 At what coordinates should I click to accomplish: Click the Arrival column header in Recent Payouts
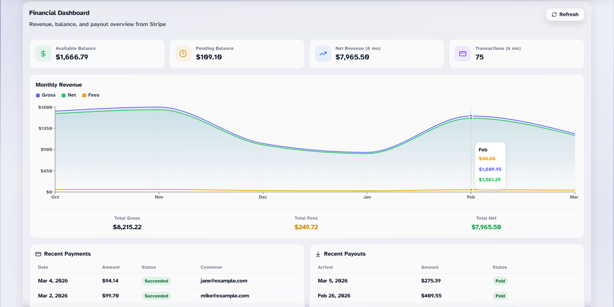(325, 267)
